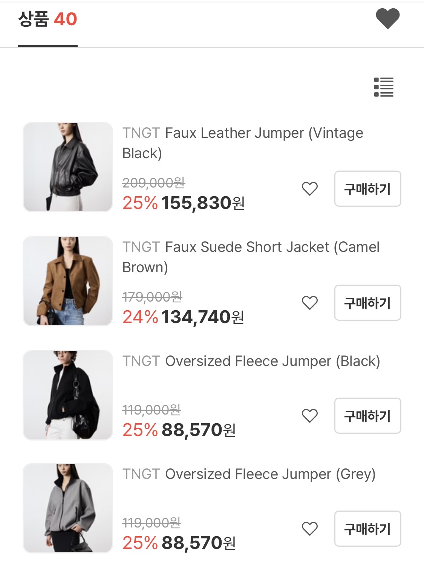Viewport: 424px width, 561px height.
Task: Wishlist the Faux Suede Short Jacket heart
Action: 310,303
